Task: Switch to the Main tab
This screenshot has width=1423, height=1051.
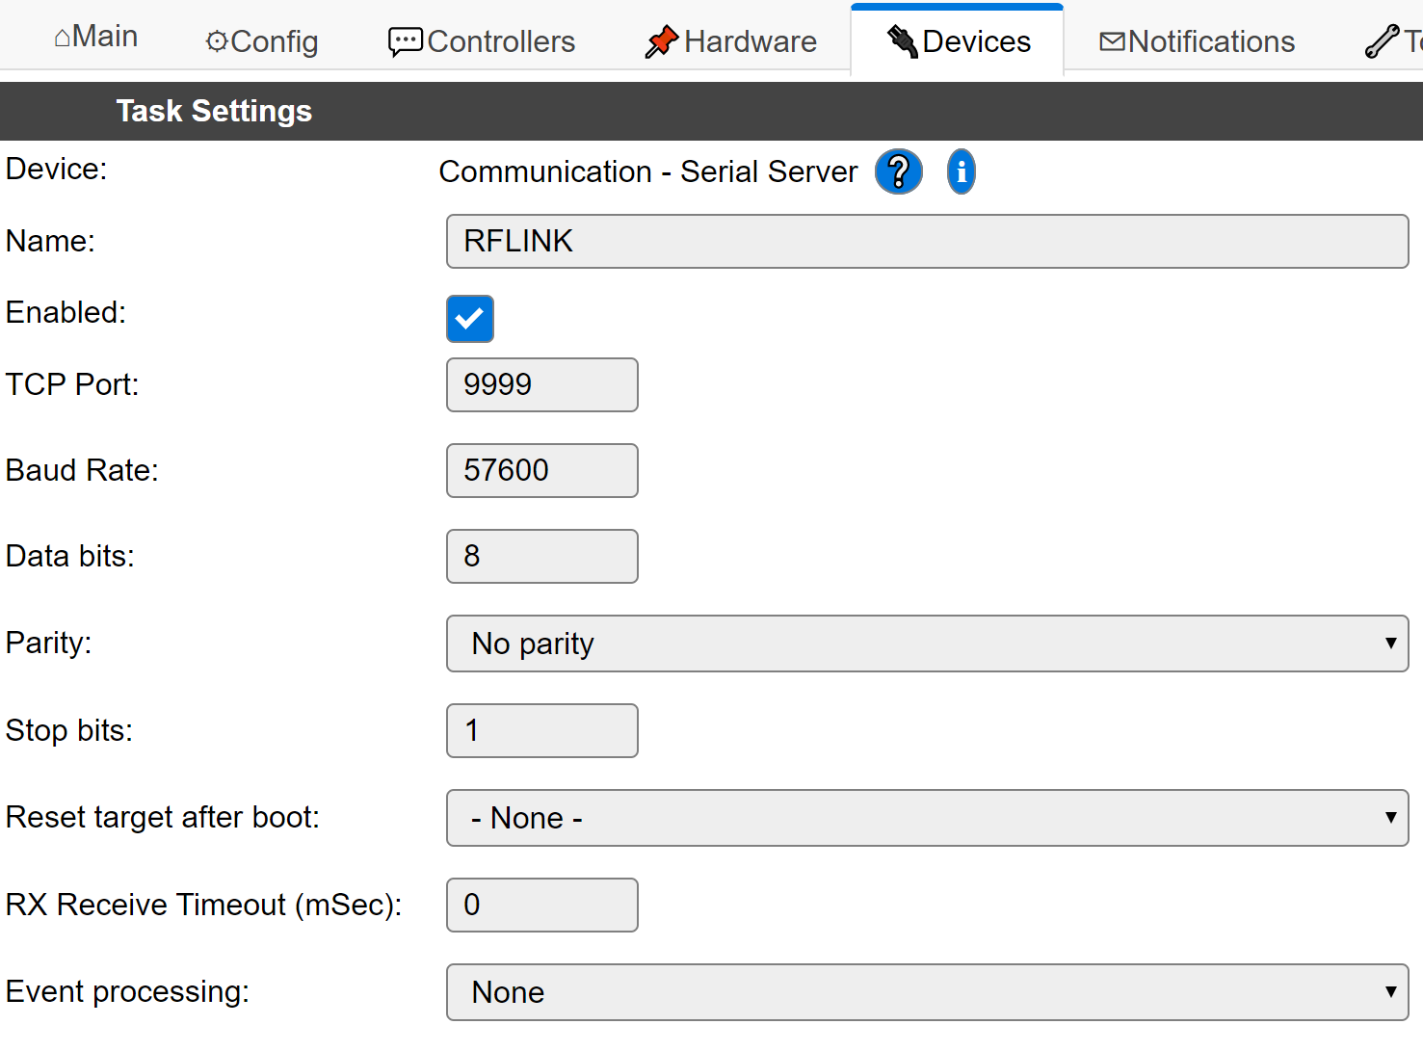Action: [96, 38]
